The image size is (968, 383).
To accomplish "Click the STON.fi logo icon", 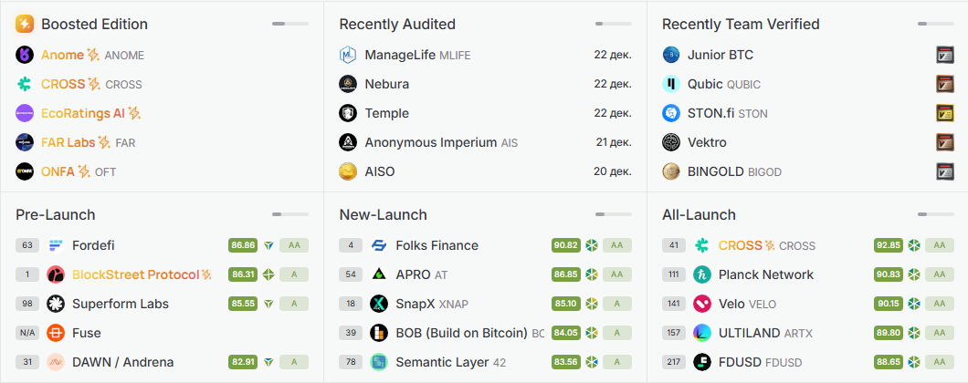I will pos(671,113).
